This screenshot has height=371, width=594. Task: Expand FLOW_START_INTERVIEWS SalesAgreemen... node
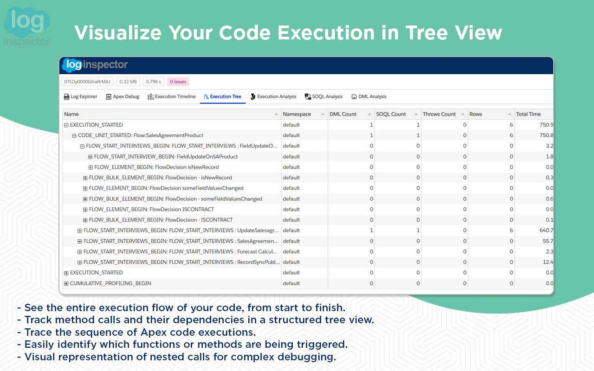click(80, 241)
